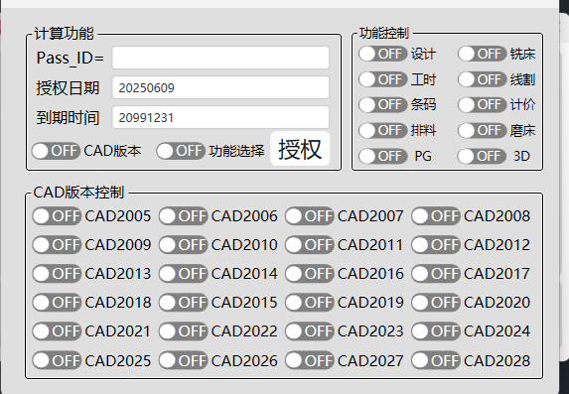This screenshot has width=569, height=394.
Task: Click the Pass_ID input field
Action: coord(220,58)
